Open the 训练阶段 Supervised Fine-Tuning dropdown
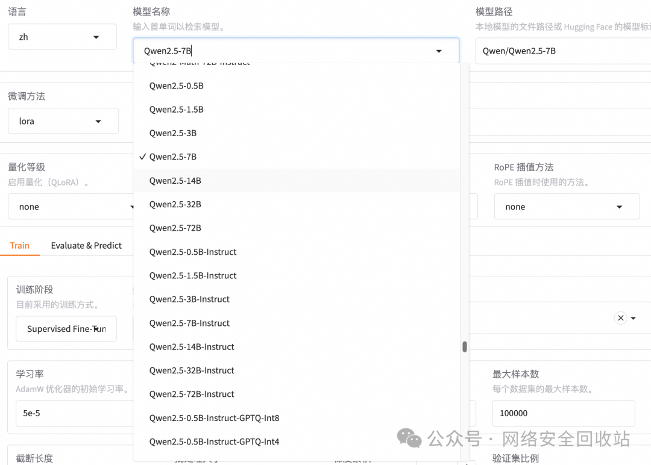The height and width of the screenshot is (465, 651). pyautogui.click(x=66, y=329)
